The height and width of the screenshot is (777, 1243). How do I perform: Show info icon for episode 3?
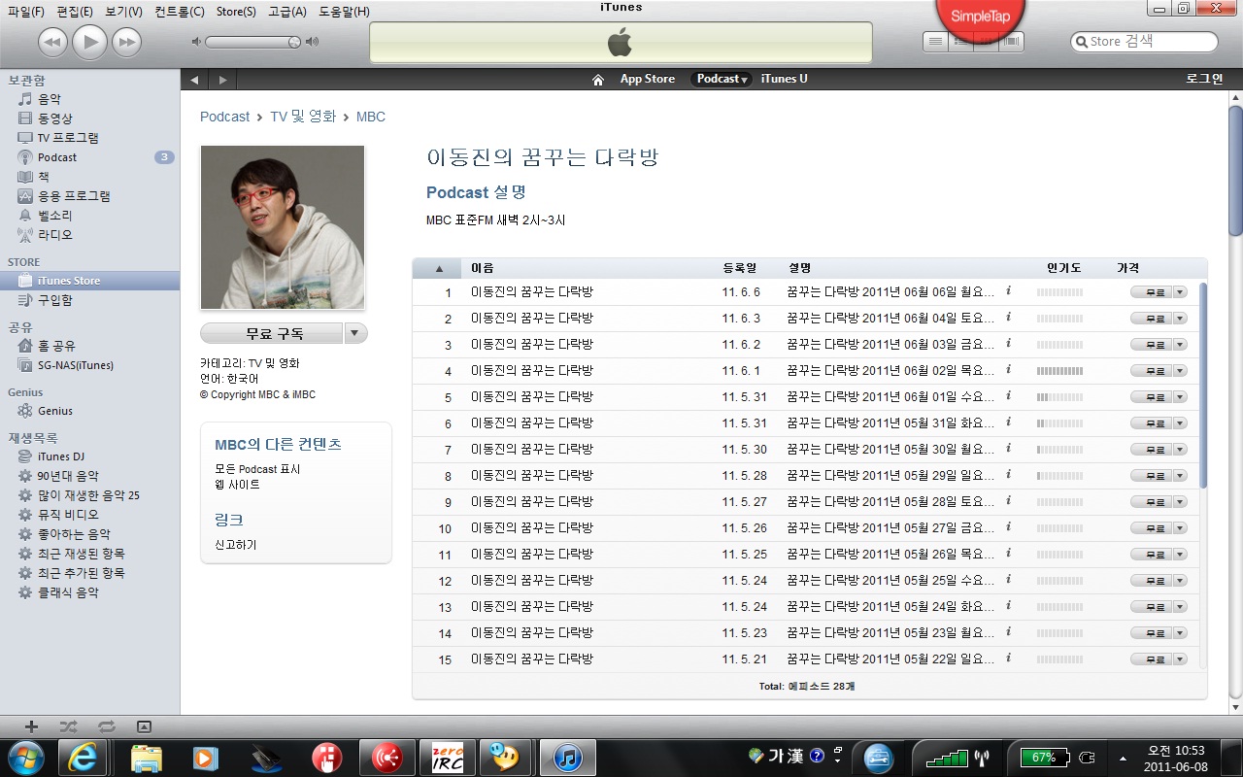click(1008, 344)
